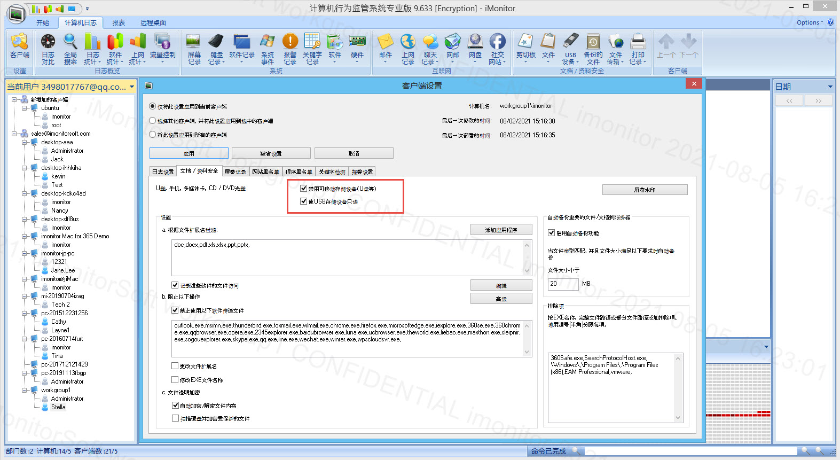Open the 报警记录 alert records
This screenshot has height=460, width=840.
coord(290,48)
